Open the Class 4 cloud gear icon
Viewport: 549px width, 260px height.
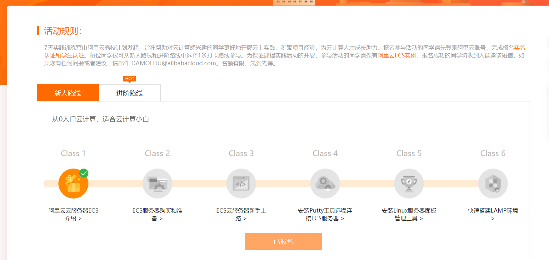[325, 184]
